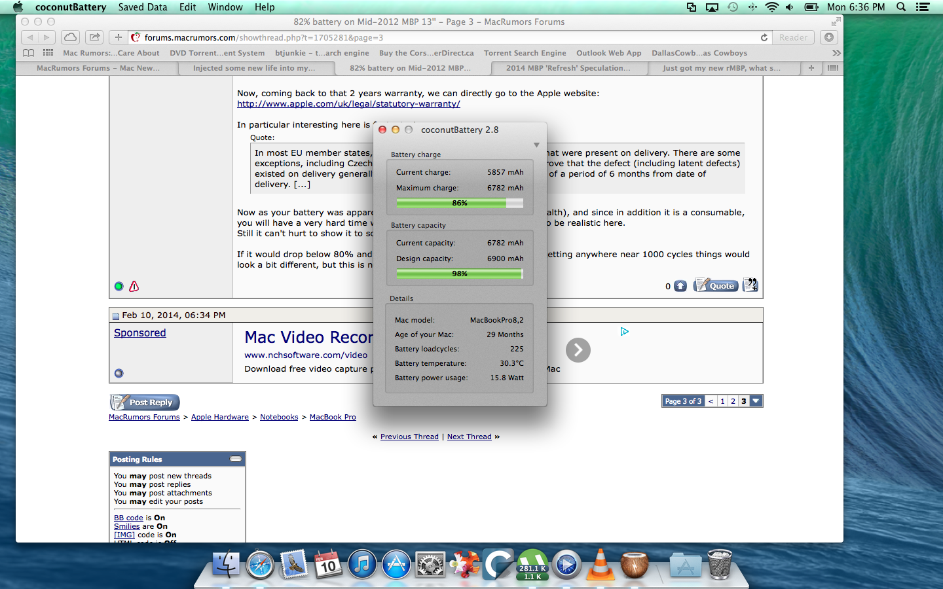Advance the ad with the gray arrow circle
The height and width of the screenshot is (589, 943).
click(578, 350)
